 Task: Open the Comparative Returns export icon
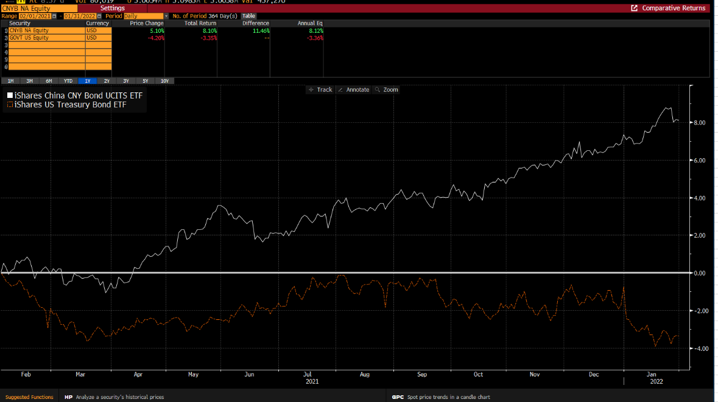click(x=634, y=9)
